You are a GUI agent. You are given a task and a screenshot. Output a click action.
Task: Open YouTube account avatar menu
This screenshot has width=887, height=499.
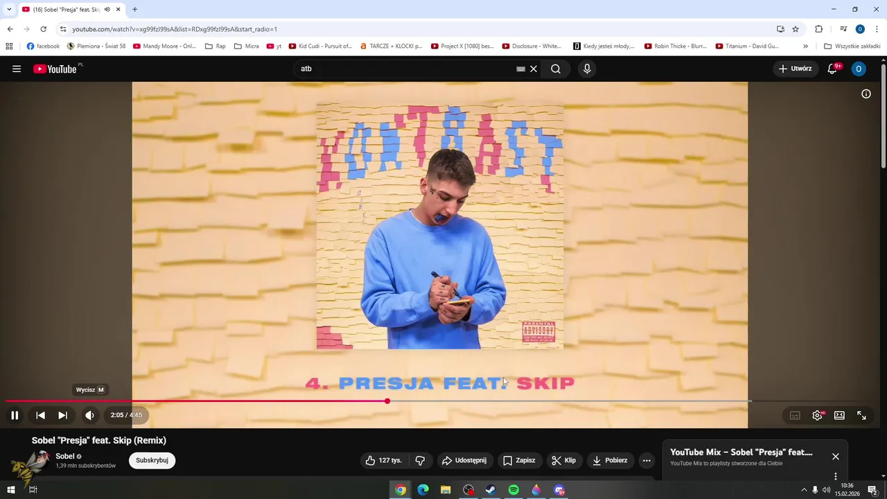859,69
